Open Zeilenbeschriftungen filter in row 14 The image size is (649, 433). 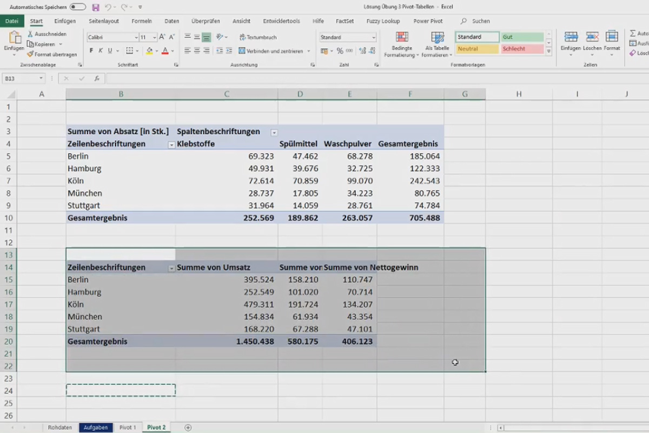(171, 267)
